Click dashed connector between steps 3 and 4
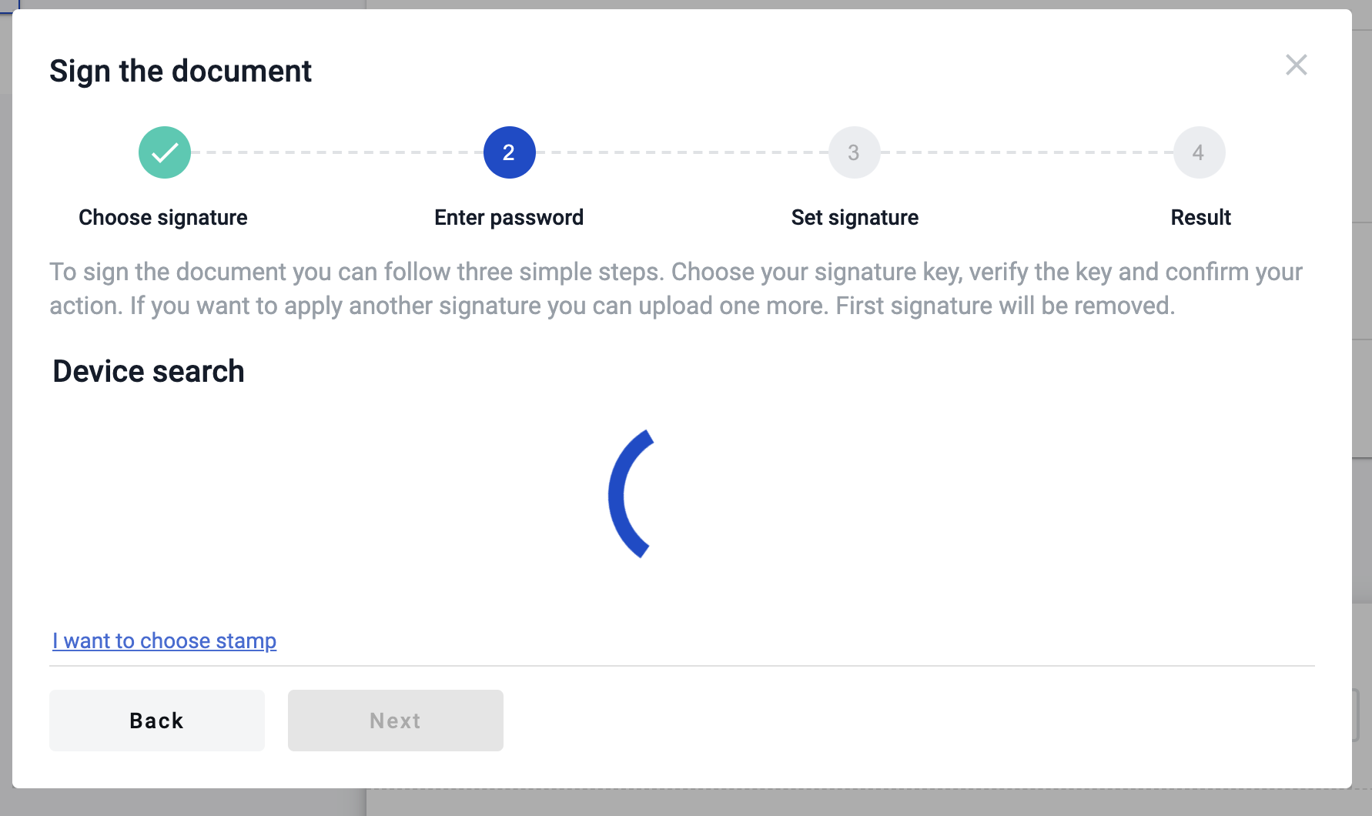Image resolution: width=1372 pixels, height=816 pixels. 1026,152
